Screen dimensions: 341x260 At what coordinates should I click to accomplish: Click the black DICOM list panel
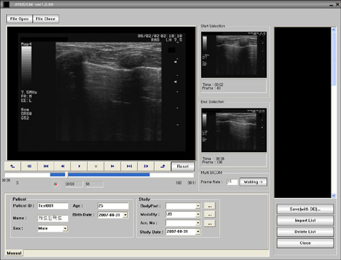pyautogui.click(x=303, y=113)
